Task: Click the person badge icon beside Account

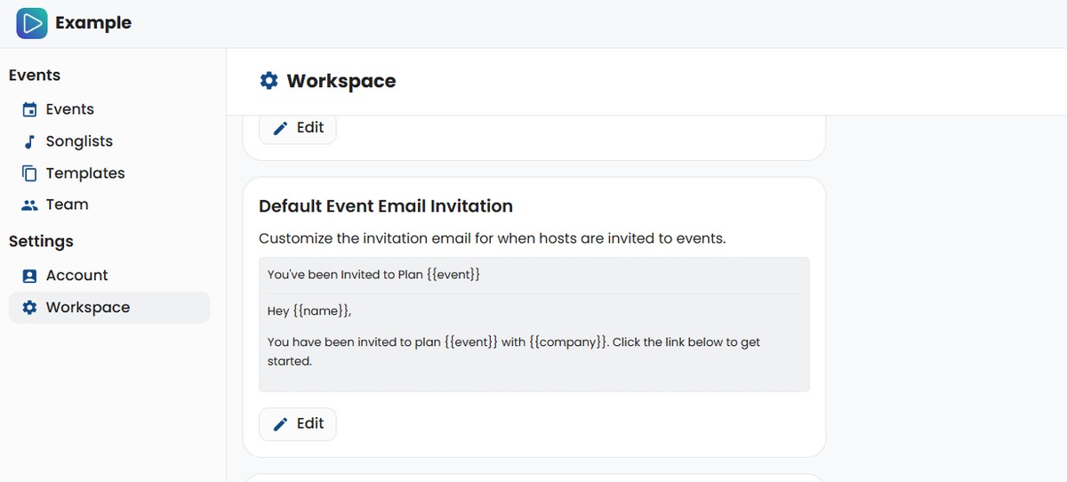Action: [29, 276]
